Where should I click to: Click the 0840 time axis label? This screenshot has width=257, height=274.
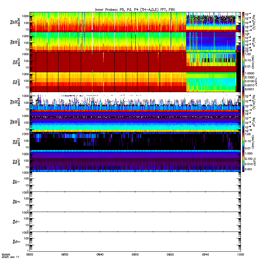100,254
